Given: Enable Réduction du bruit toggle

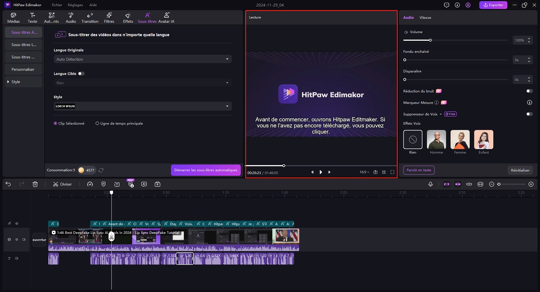Looking at the screenshot, I should click(x=529, y=91).
